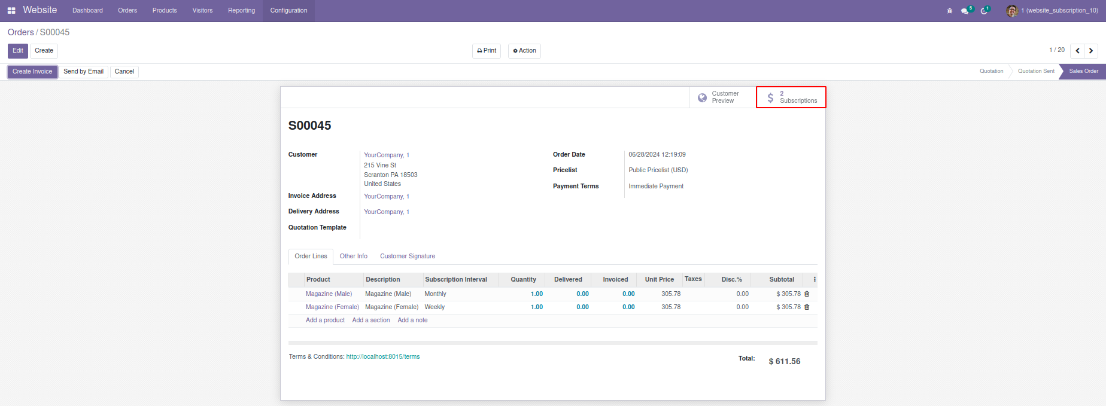
Task: Open the conversations icon with 5 badge
Action: tap(965, 11)
